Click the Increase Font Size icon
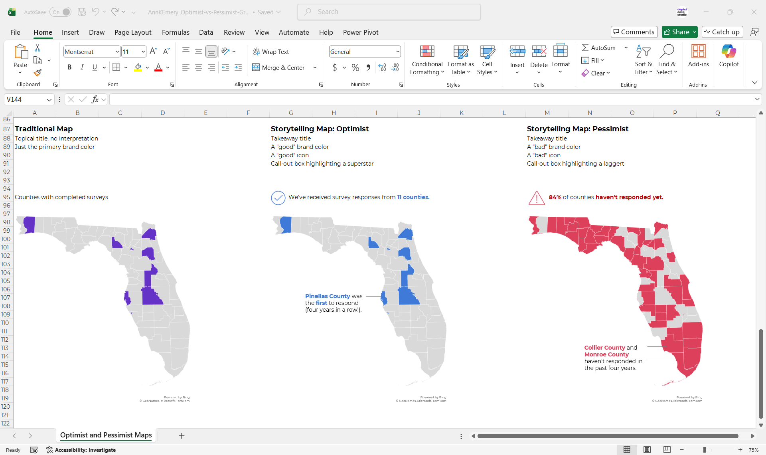This screenshot has width=766, height=455. (153, 51)
